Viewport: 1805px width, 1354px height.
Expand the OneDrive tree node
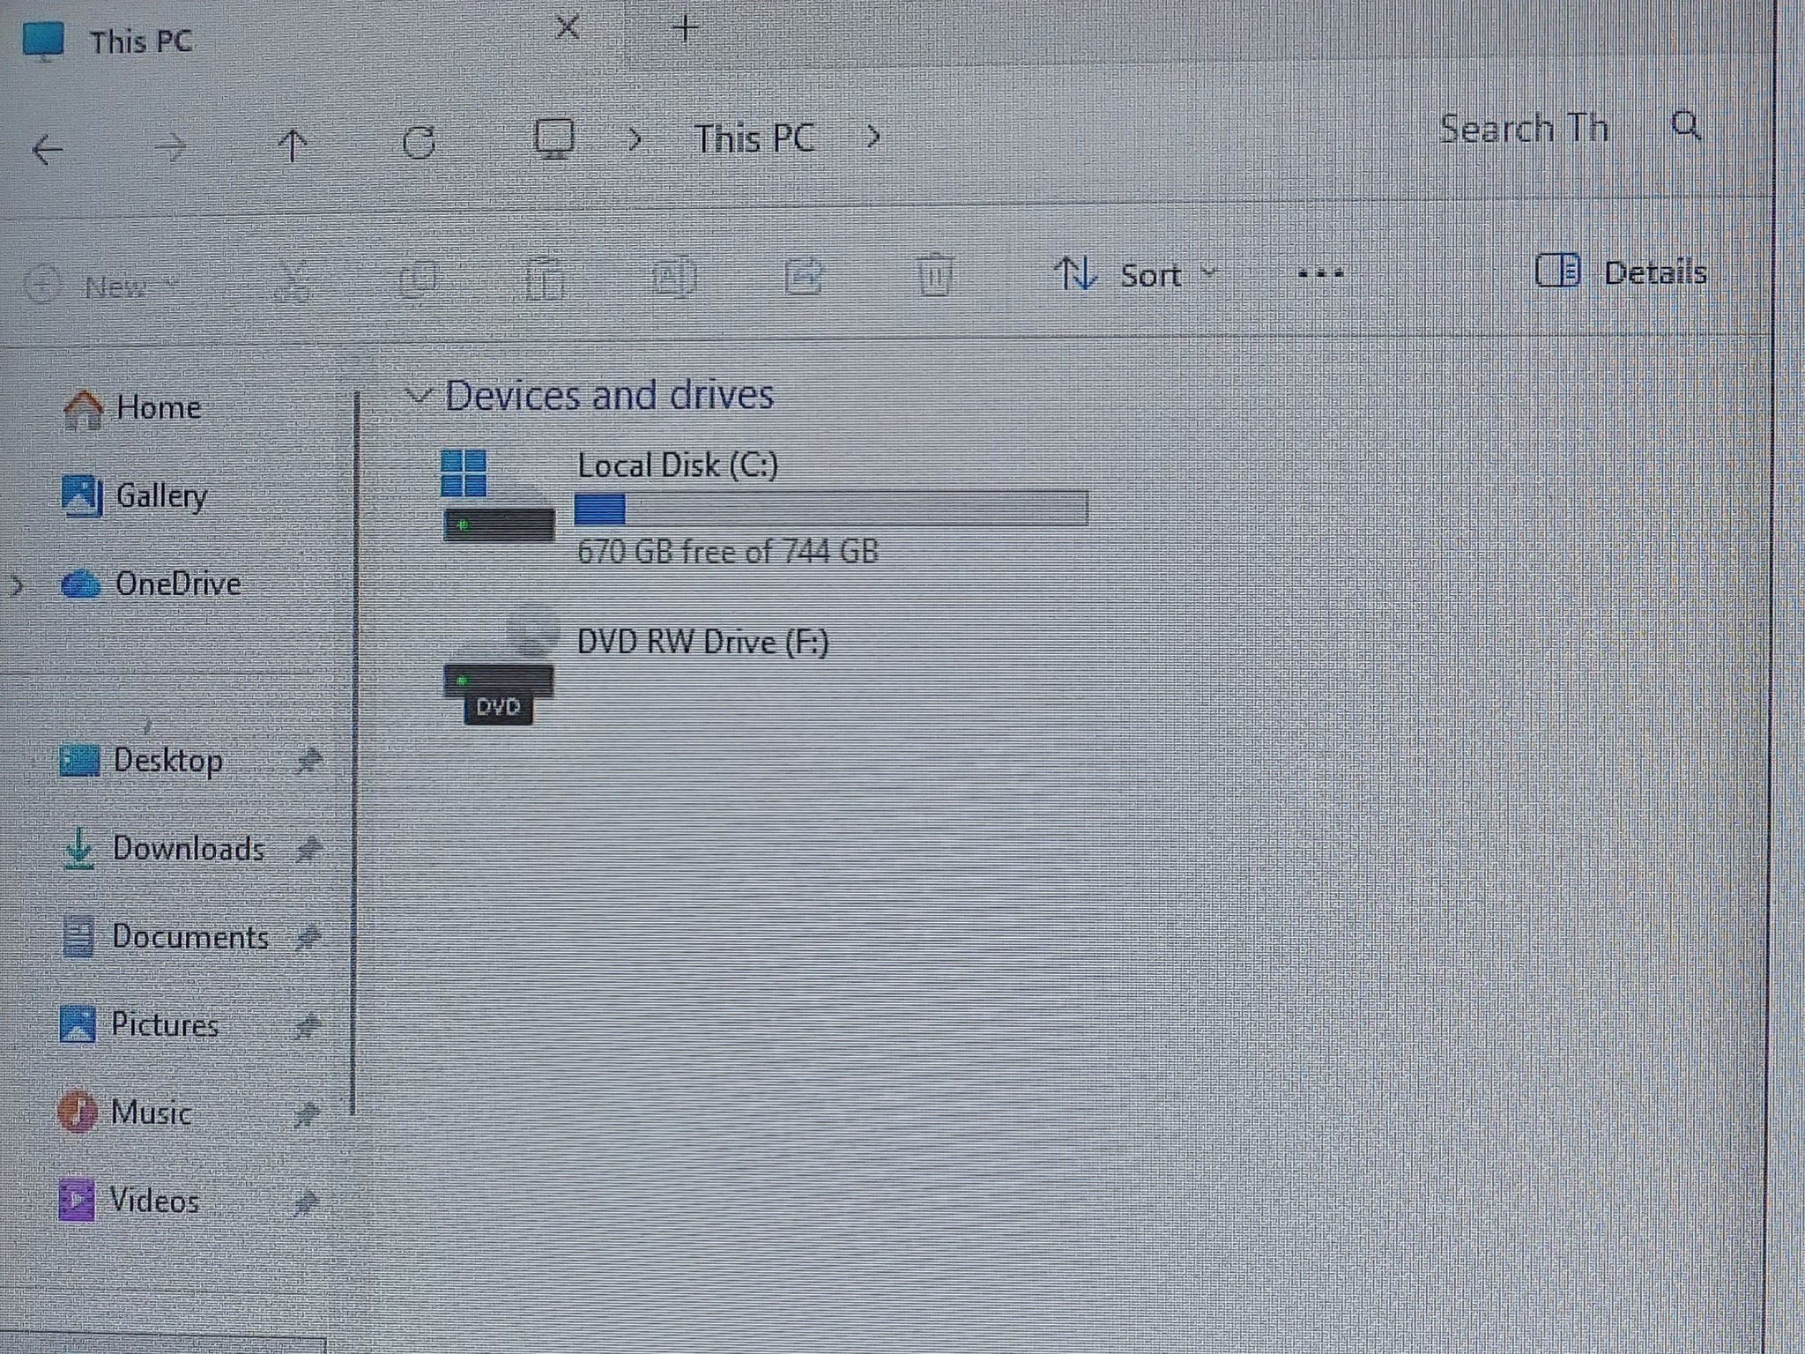tap(16, 584)
